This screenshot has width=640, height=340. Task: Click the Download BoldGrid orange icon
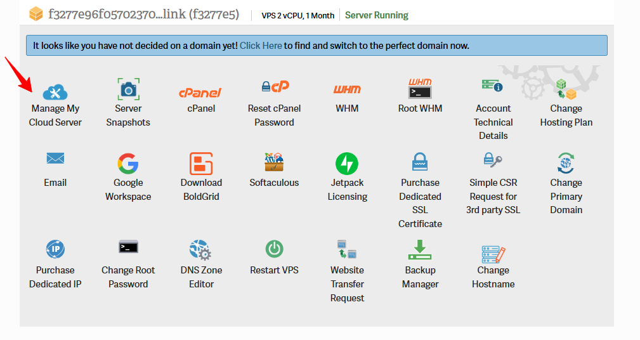click(201, 164)
